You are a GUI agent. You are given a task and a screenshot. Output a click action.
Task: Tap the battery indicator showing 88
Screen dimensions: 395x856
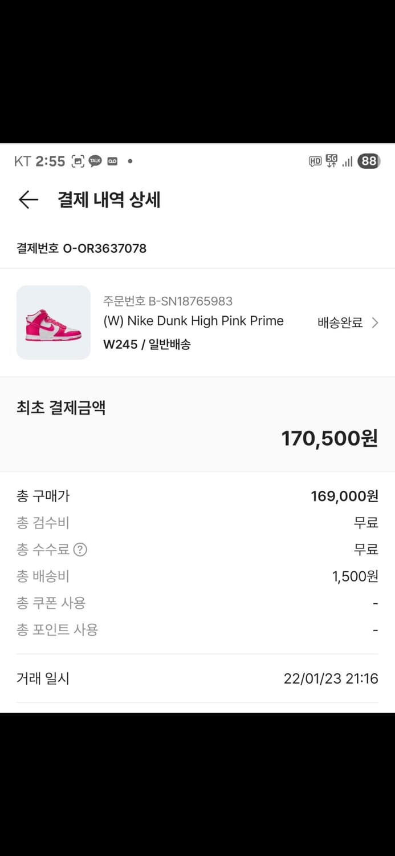(368, 161)
